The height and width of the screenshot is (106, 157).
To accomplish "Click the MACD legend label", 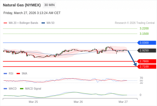I will pyautogui.click(x=13, y=89).
